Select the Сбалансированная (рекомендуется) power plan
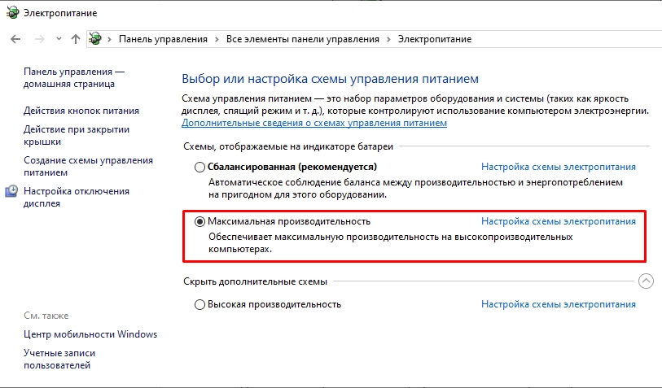Viewport: 662px width, 388px height. click(x=200, y=167)
